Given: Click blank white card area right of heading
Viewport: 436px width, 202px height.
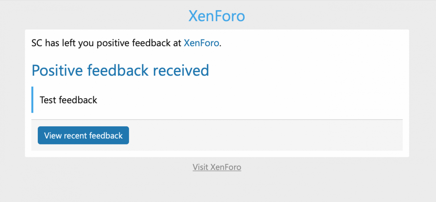Looking at the screenshot, I should (307, 70).
